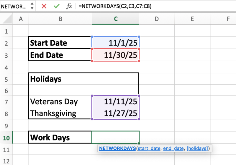Select column C header
This screenshot has height=165, width=236.
(x=116, y=19)
